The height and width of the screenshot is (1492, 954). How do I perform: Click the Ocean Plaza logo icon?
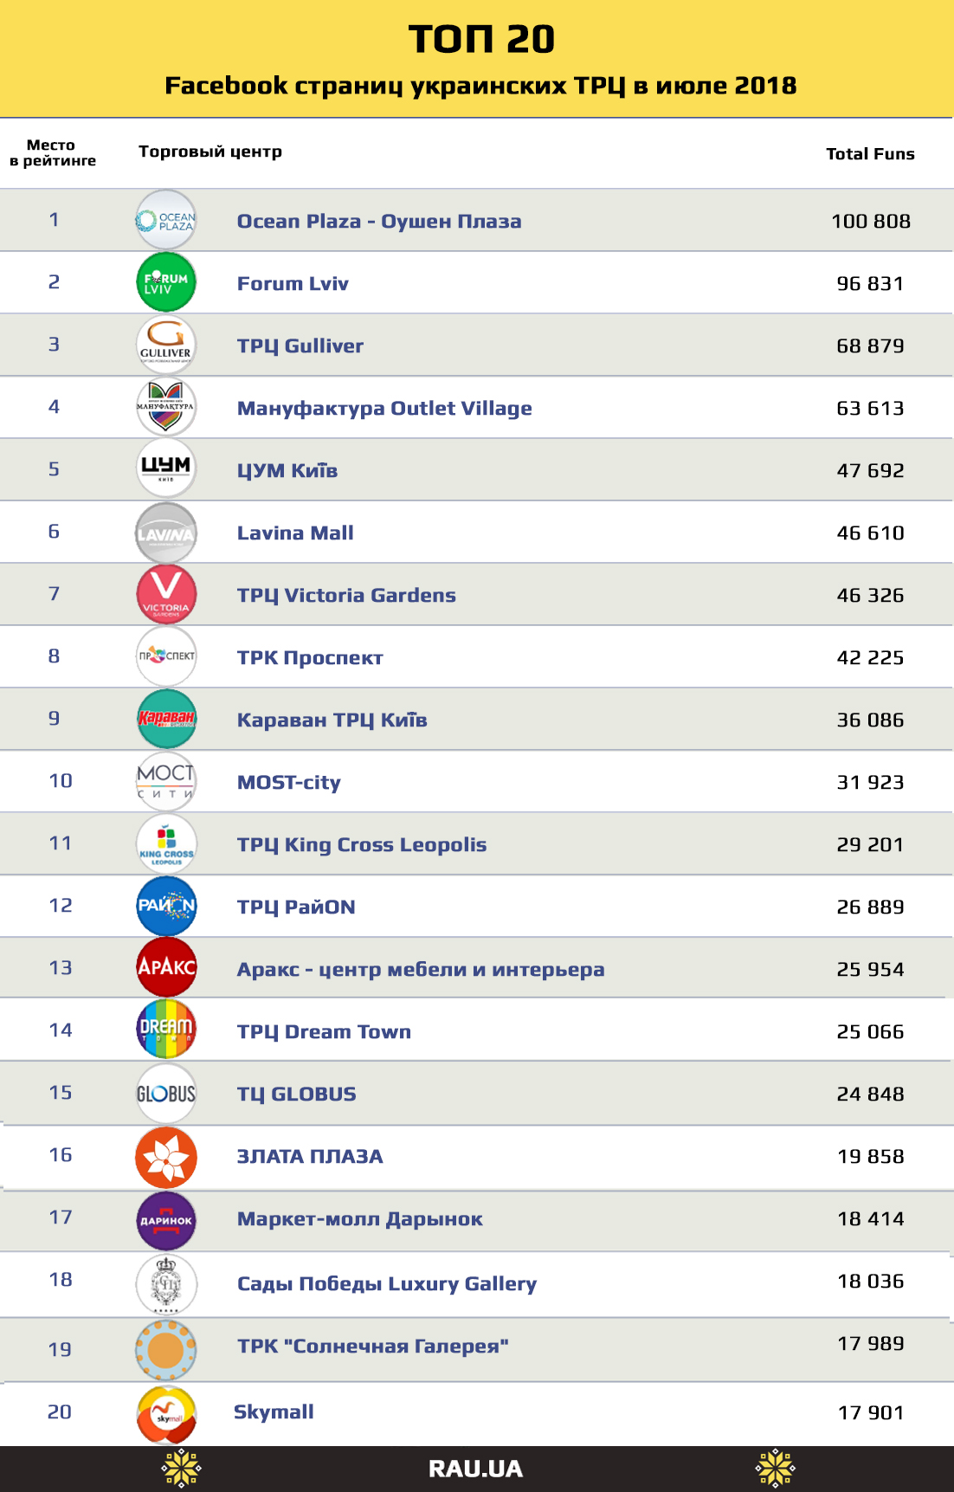point(166,220)
